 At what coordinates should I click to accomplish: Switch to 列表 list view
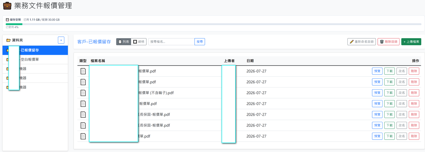coord(124,42)
